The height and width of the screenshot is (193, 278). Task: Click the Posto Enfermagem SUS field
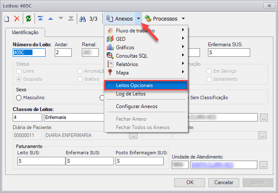tap(140, 161)
